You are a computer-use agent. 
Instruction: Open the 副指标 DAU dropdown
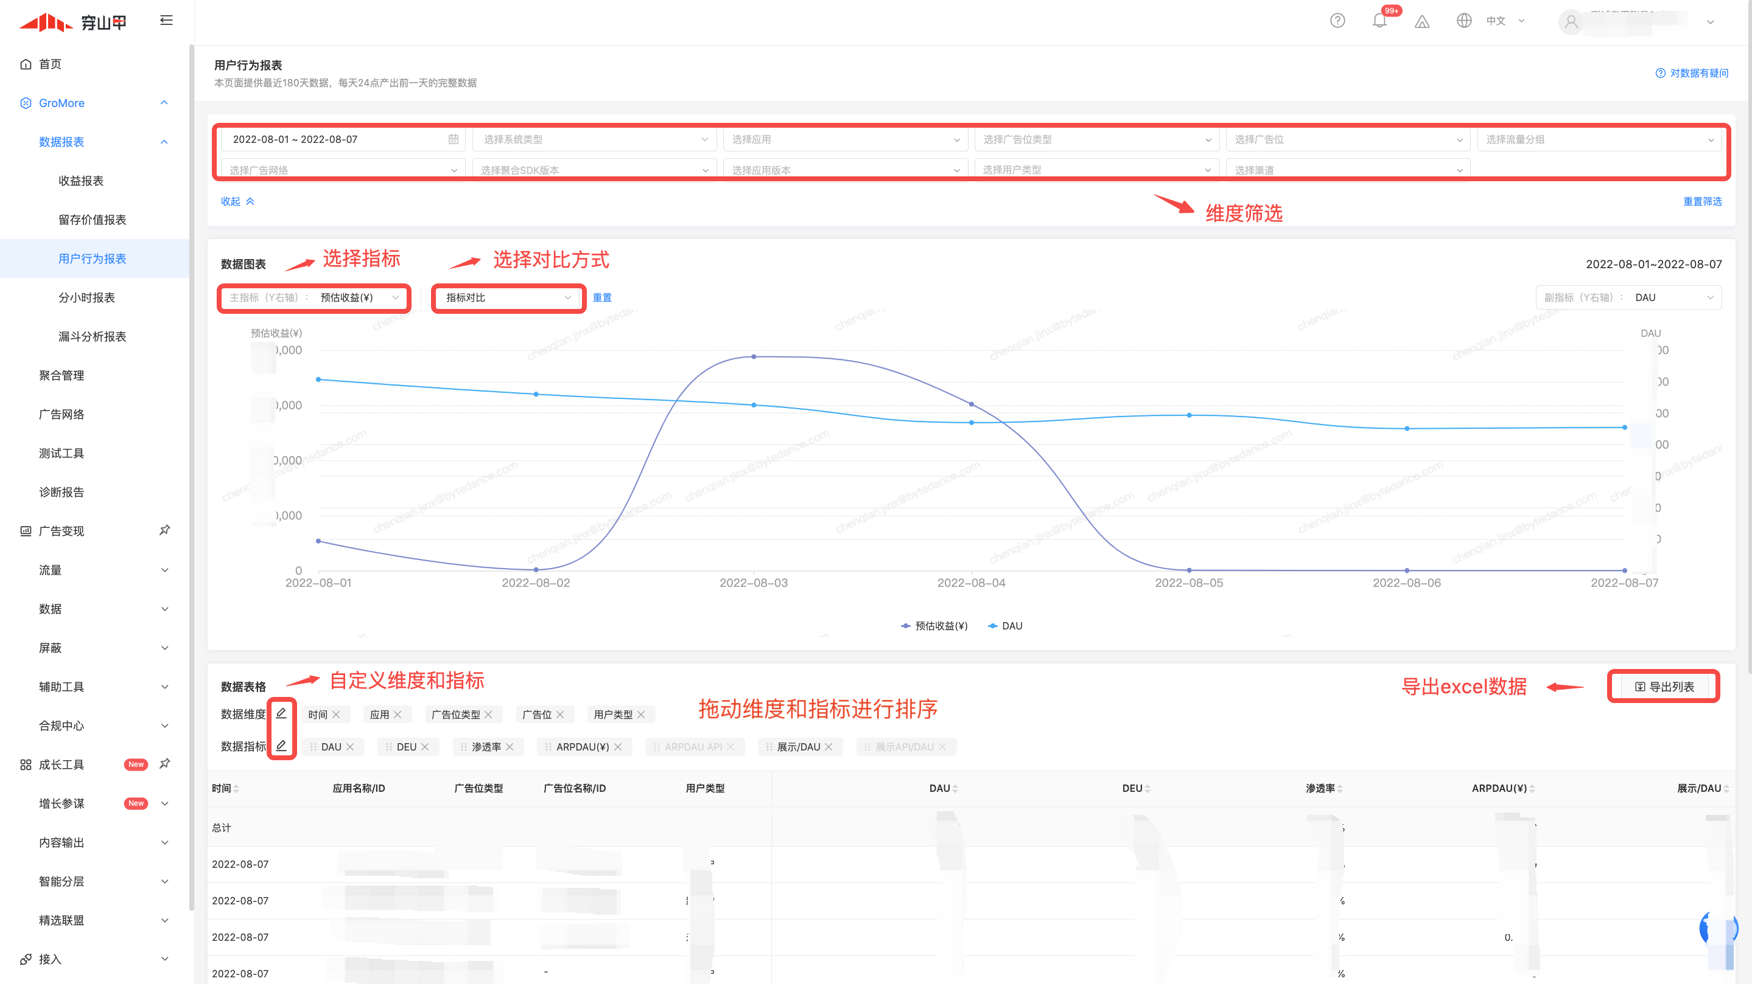coord(1628,297)
